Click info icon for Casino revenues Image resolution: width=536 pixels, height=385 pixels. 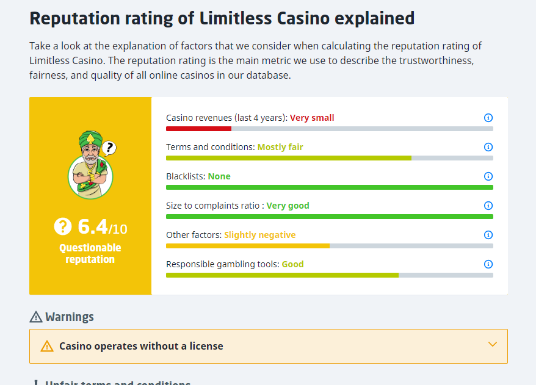pos(488,118)
